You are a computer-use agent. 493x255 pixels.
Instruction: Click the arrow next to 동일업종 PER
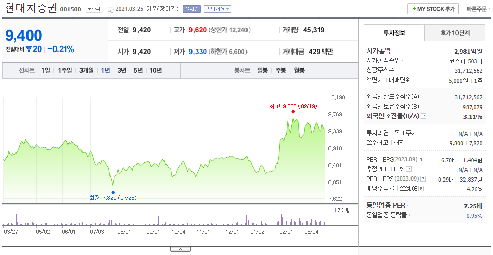point(408,206)
